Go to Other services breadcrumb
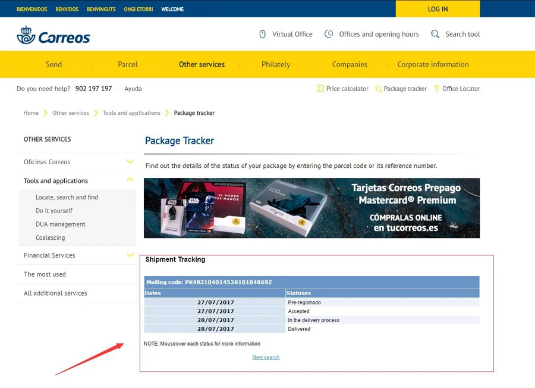The width and height of the screenshot is (535, 388). [x=70, y=112]
